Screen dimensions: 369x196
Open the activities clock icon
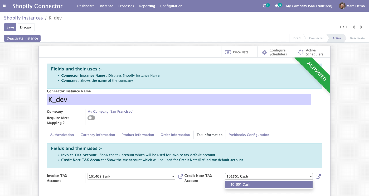[265, 6]
